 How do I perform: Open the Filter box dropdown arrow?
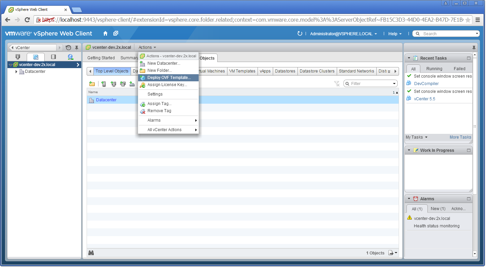click(x=395, y=84)
